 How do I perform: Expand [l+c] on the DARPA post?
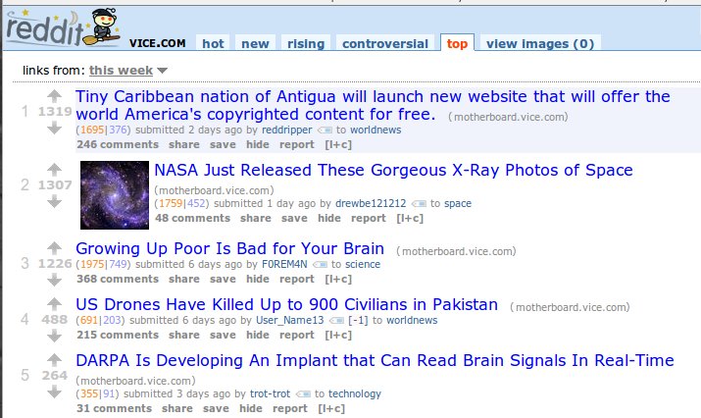pos(331,408)
